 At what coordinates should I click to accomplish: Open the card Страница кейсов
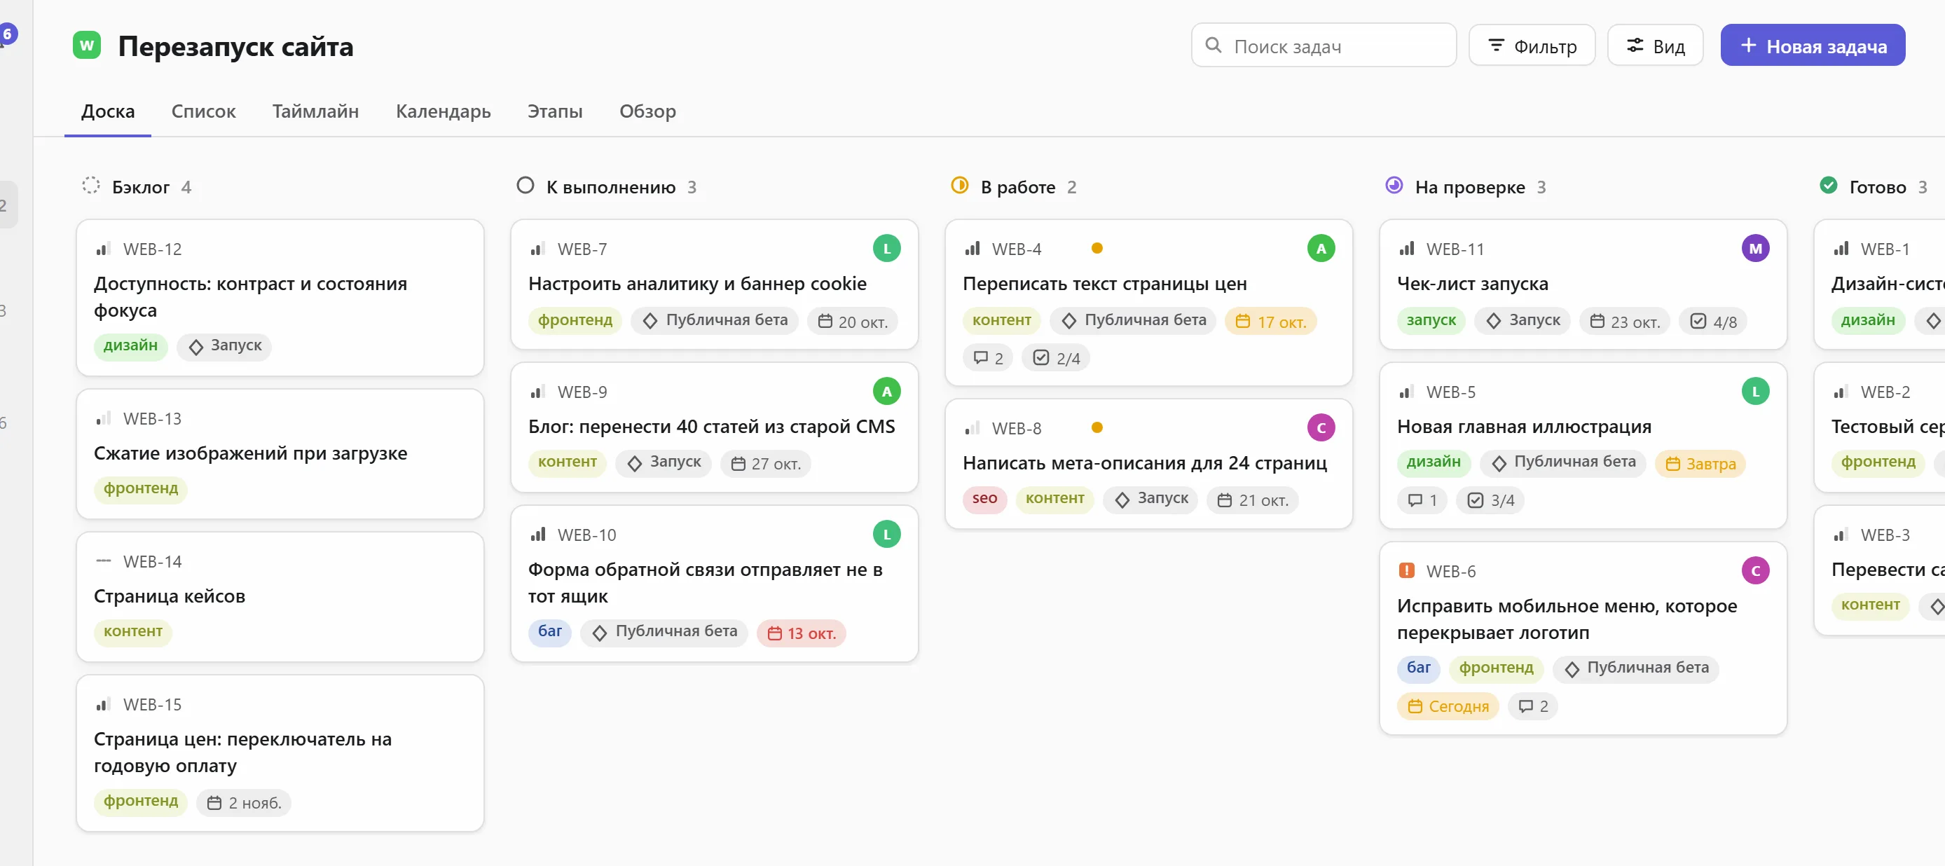click(280, 596)
